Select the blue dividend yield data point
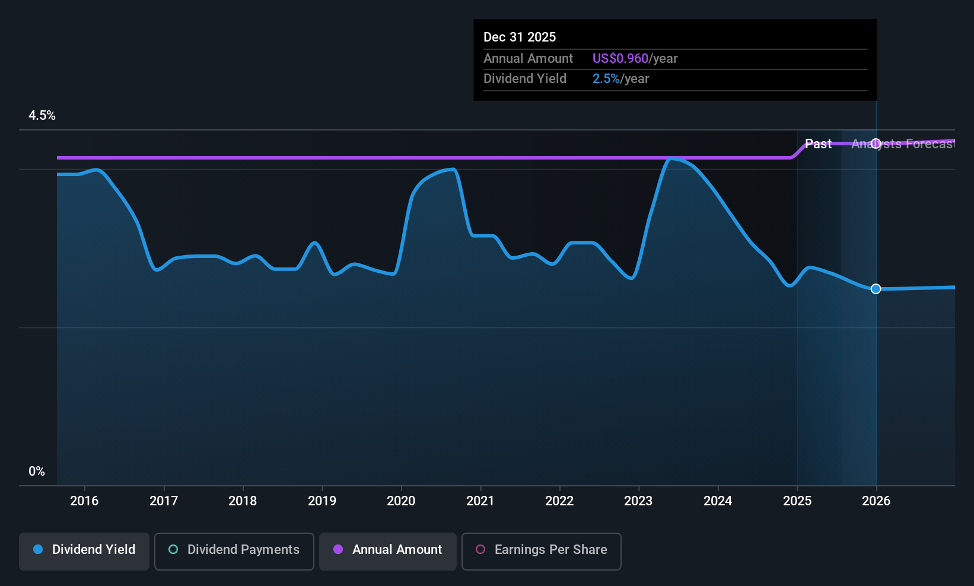 pyautogui.click(x=876, y=289)
